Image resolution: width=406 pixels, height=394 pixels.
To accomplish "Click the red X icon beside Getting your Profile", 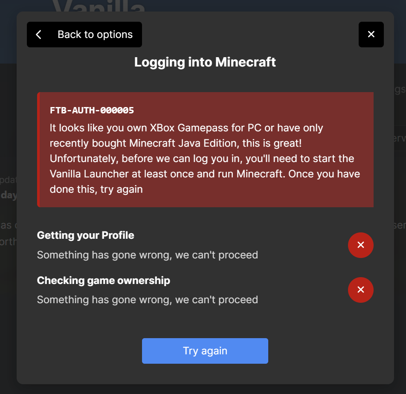I will pyautogui.click(x=360, y=245).
